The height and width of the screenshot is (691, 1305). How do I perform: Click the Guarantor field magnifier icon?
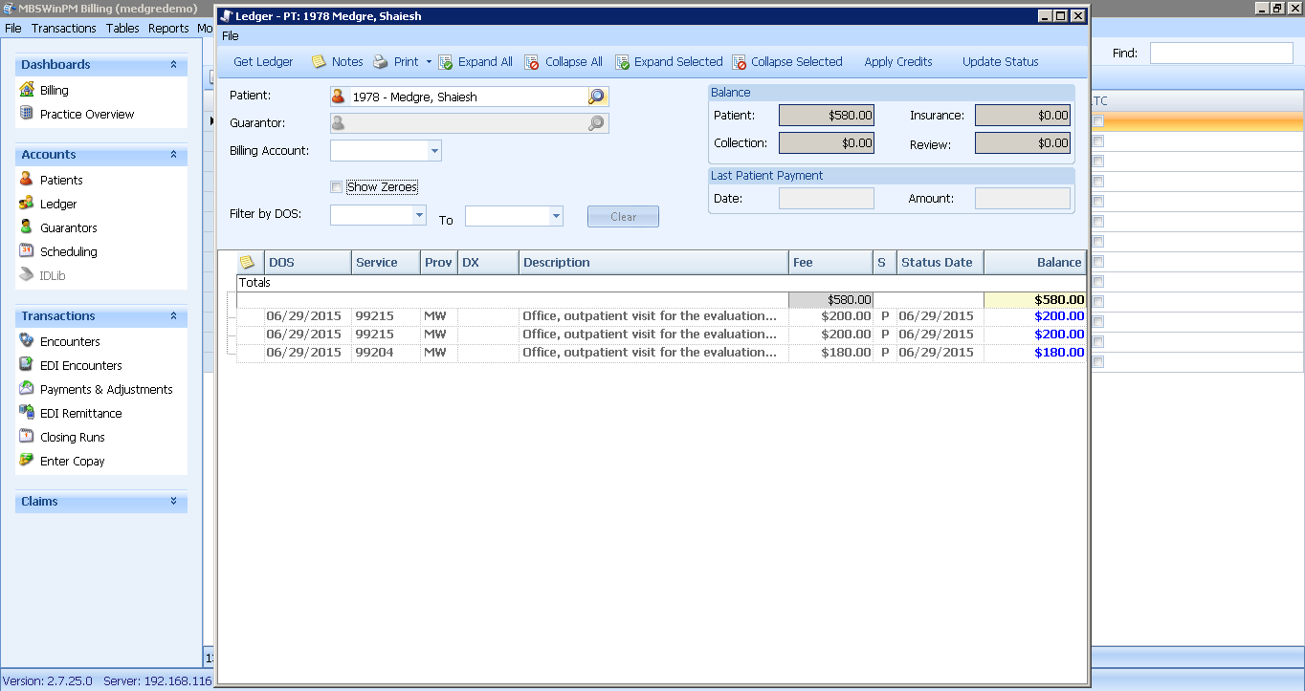click(597, 123)
